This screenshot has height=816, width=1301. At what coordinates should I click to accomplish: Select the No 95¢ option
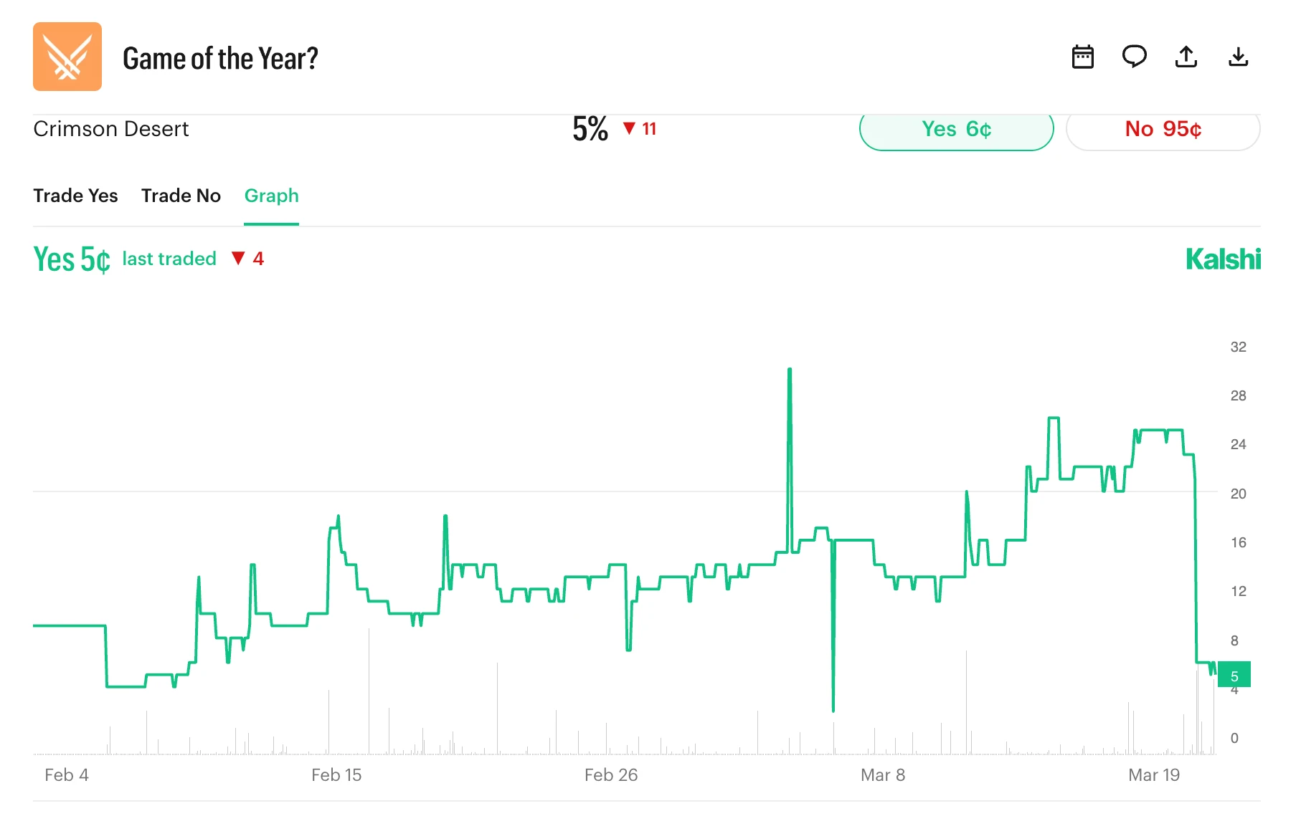[1163, 130]
